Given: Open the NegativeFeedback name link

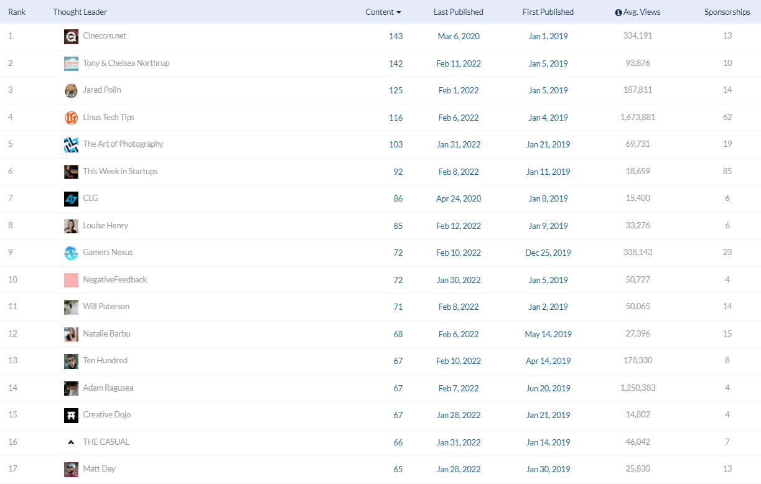Looking at the screenshot, I should (x=115, y=279).
